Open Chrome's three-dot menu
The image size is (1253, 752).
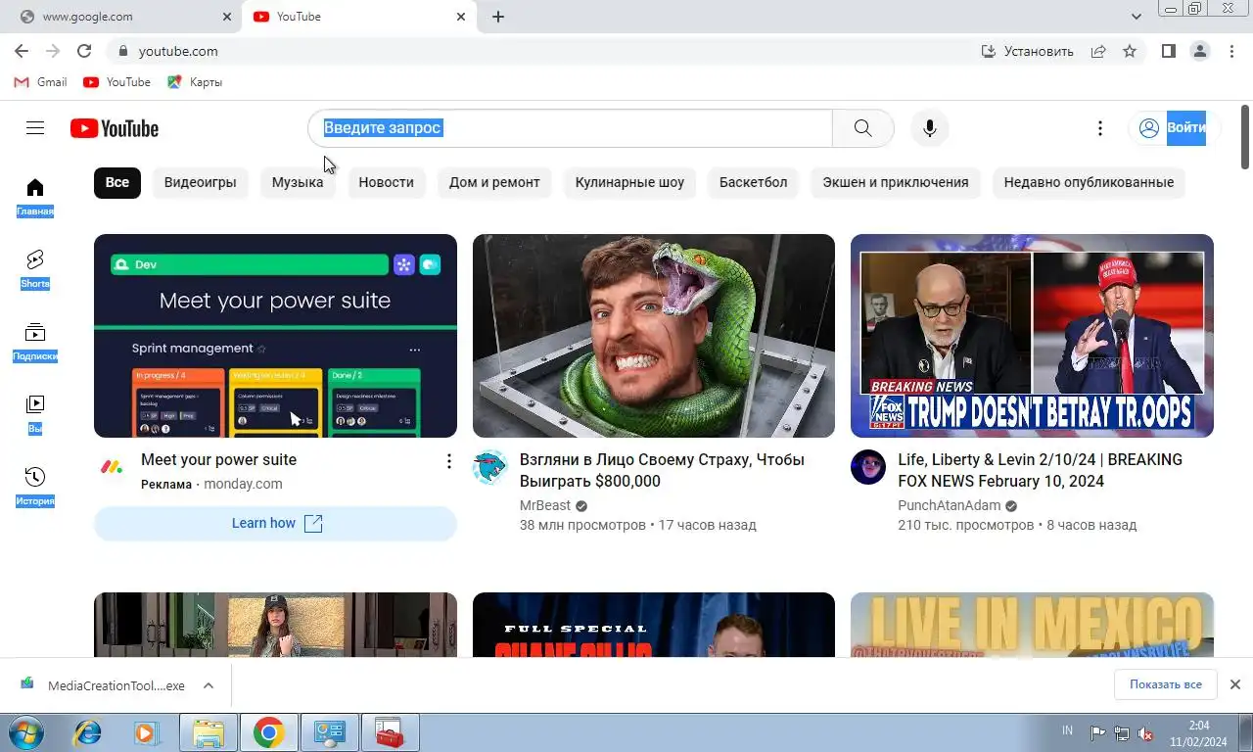point(1231,51)
